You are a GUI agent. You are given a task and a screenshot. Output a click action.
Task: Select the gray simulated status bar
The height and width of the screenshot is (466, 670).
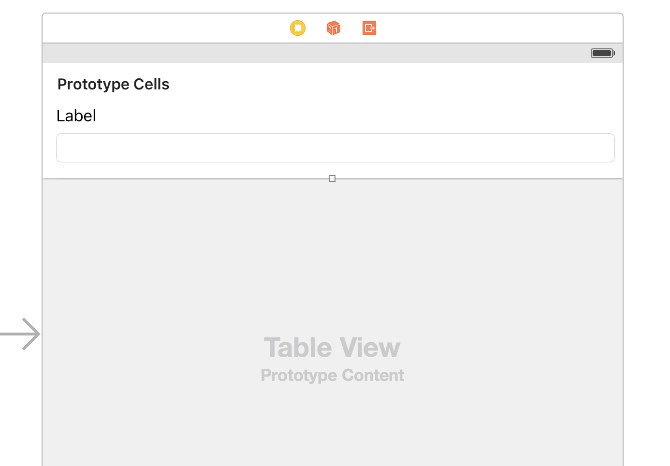click(x=333, y=53)
